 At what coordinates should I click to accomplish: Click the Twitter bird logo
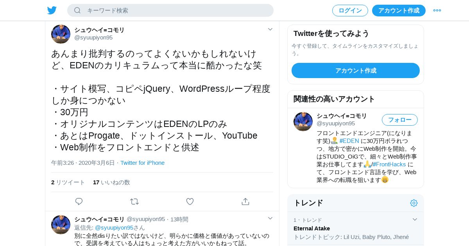tap(52, 11)
